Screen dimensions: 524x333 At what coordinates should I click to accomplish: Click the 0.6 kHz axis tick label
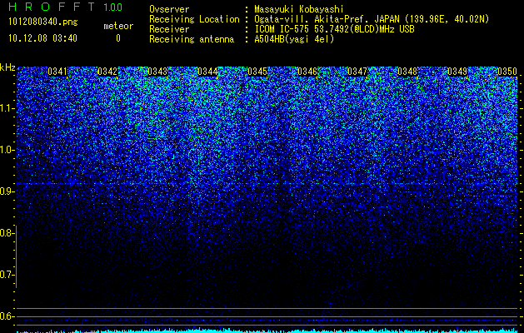coord(7,316)
